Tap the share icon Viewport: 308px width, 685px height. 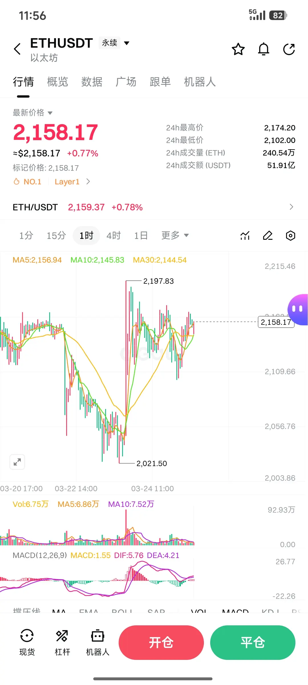[x=289, y=49]
